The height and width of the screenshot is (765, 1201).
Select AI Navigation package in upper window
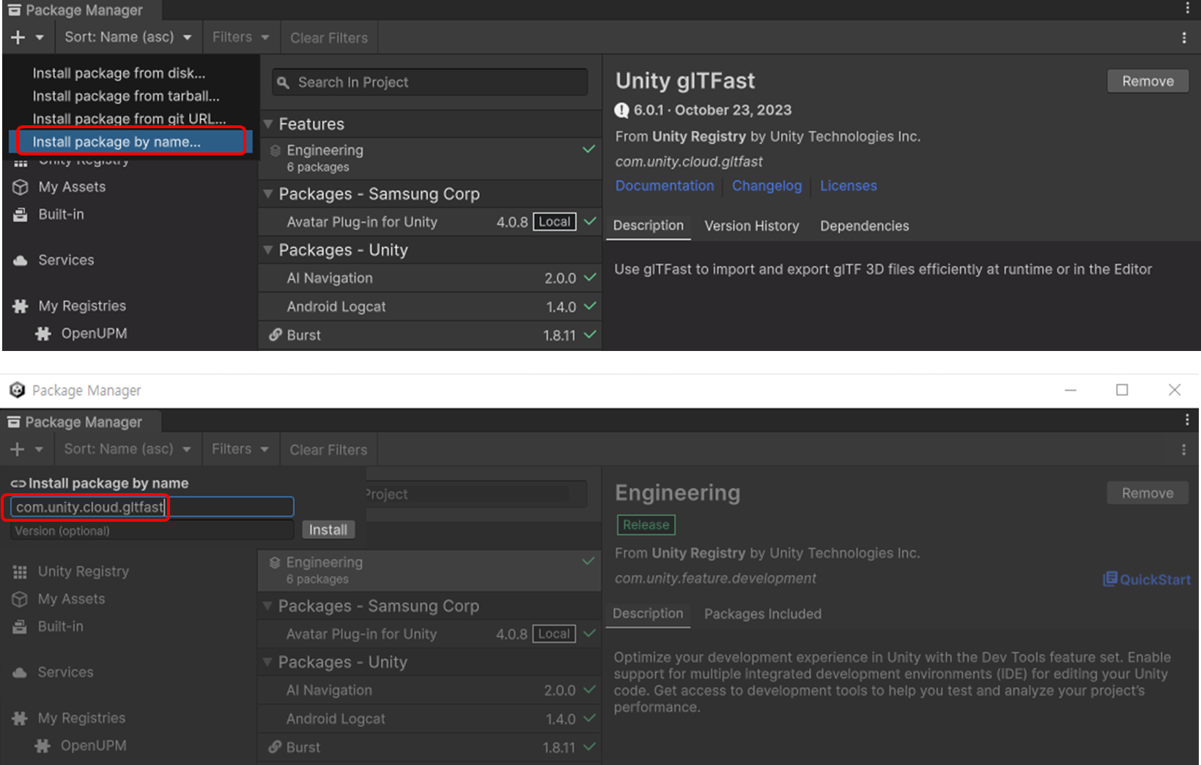429,278
